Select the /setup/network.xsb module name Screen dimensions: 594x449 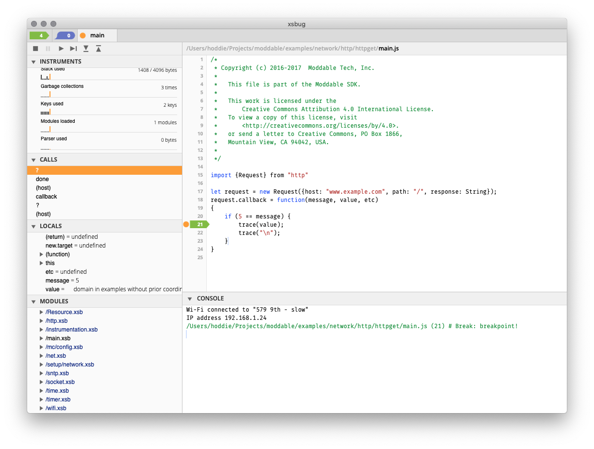point(70,365)
